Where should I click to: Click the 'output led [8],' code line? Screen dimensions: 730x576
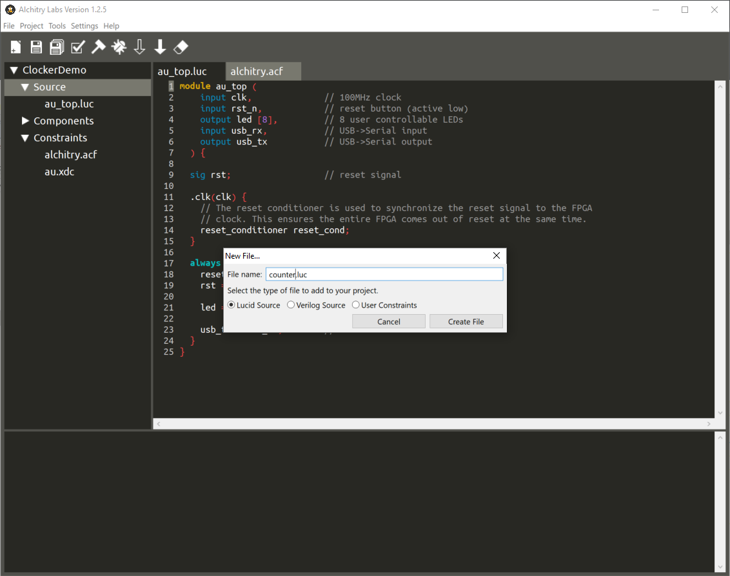click(239, 120)
